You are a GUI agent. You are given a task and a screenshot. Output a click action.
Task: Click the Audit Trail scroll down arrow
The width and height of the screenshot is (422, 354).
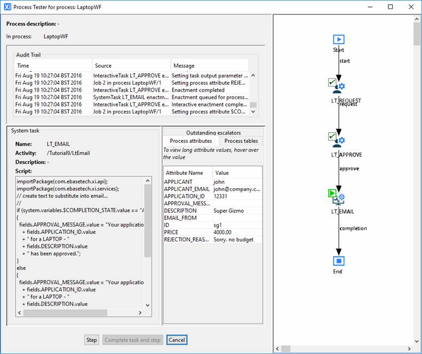253,112
